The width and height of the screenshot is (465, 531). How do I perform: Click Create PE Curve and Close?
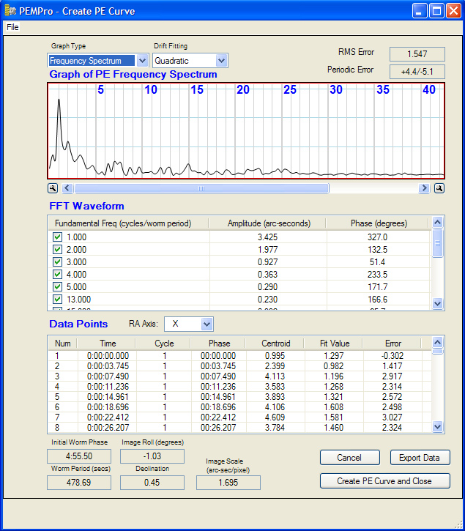[385, 481]
